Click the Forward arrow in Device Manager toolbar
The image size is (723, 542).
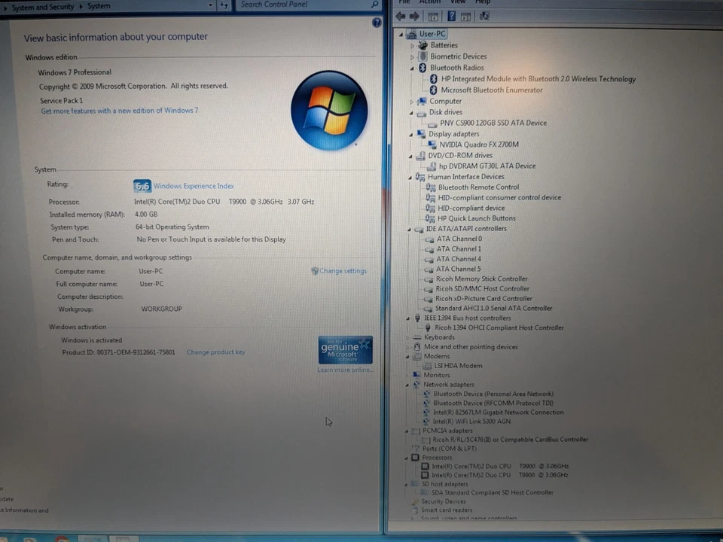pyautogui.click(x=414, y=17)
